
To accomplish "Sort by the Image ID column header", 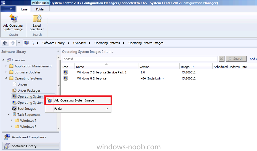I will tap(196, 67).
